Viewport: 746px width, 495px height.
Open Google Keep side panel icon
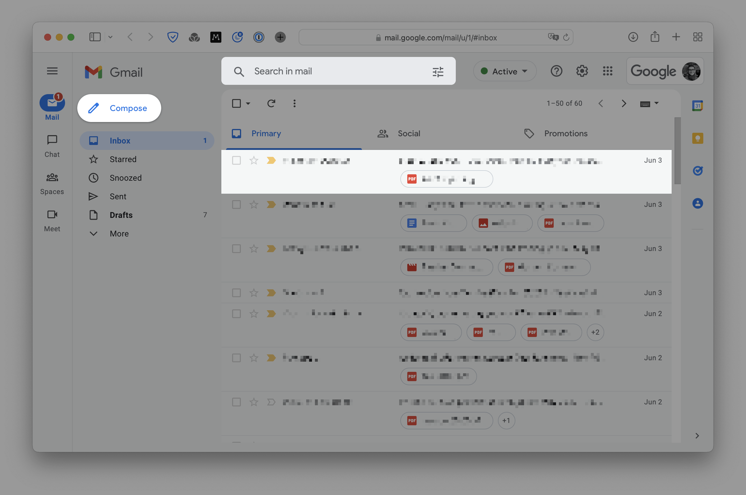(x=697, y=138)
